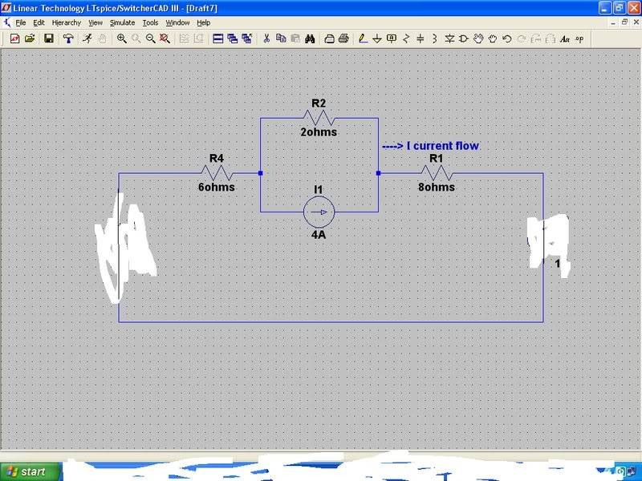Select the Drag closed-hand tool

pyautogui.click(x=493, y=38)
